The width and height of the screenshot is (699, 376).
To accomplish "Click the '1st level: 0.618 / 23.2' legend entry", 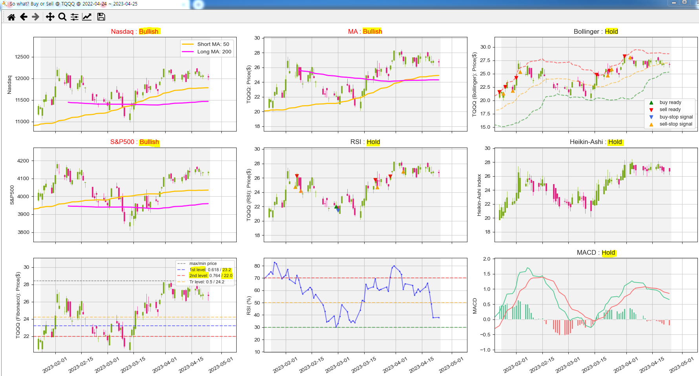I will (205, 270).
